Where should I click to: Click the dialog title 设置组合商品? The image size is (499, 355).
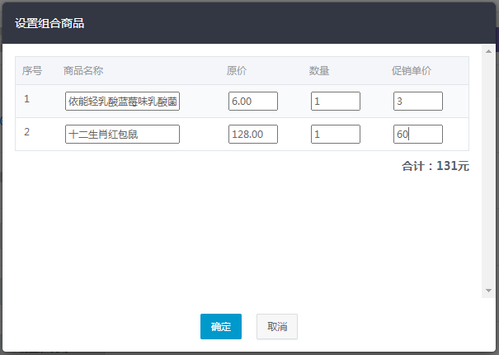[x=49, y=23]
